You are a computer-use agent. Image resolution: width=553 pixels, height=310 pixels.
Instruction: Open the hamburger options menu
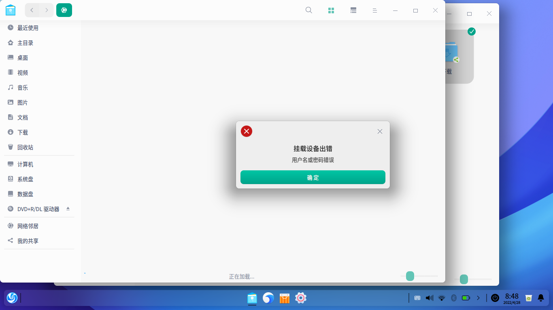[x=375, y=10]
